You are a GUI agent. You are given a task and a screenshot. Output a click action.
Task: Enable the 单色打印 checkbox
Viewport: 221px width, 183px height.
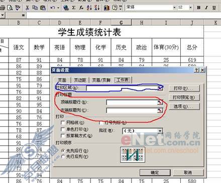[x=63, y=129]
